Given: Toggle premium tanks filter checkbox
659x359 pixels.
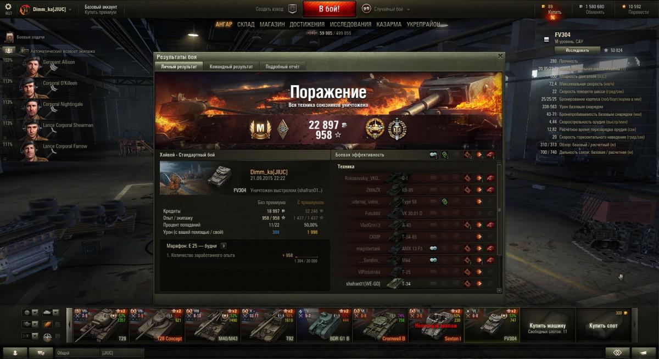Looking at the screenshot, I should tap(58, 324).
